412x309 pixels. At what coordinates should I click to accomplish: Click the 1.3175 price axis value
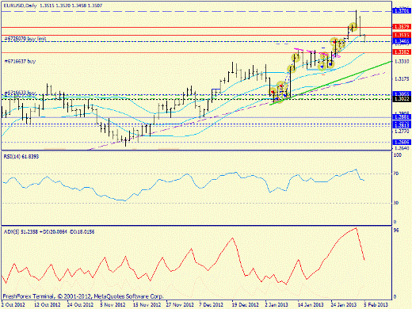coord(402,78)
